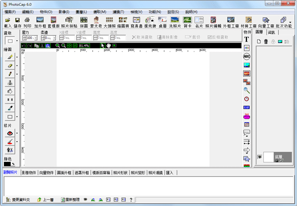297x206 pixels.
Task: Open the 加外框 add-frame tool
Action: [x=40, y=22]
